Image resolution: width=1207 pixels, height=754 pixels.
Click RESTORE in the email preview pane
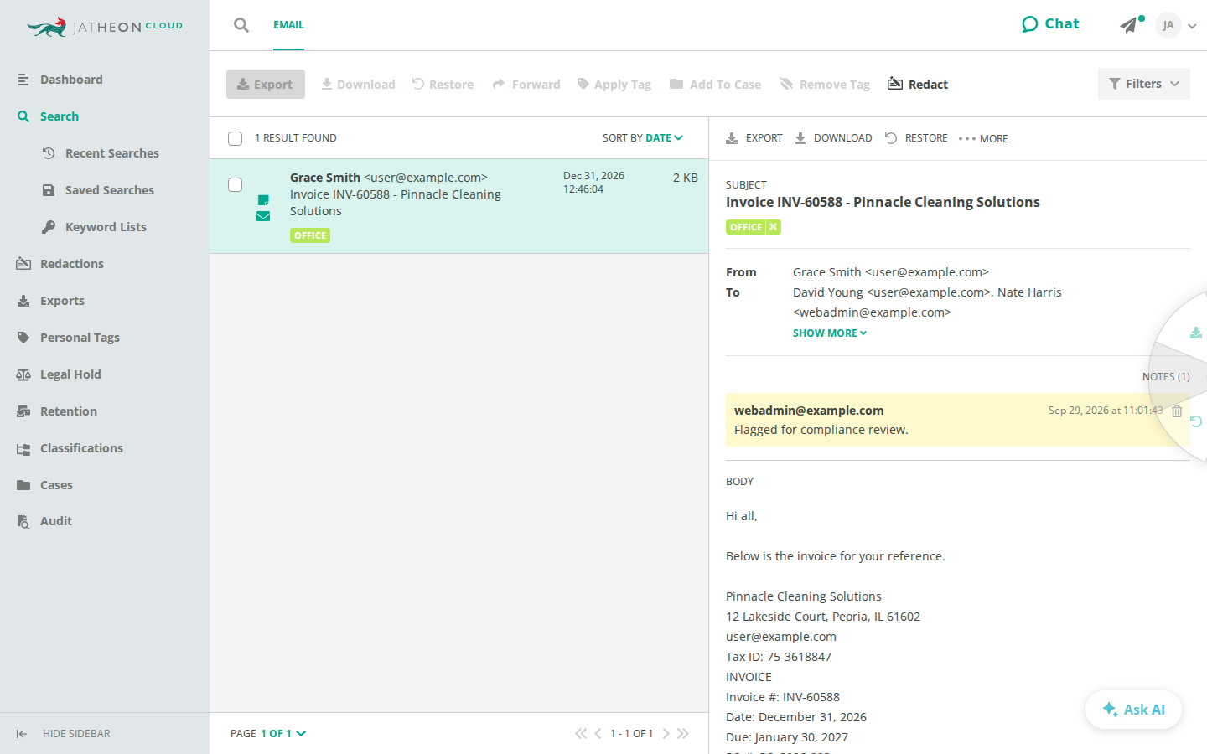(x=916, y=138)
